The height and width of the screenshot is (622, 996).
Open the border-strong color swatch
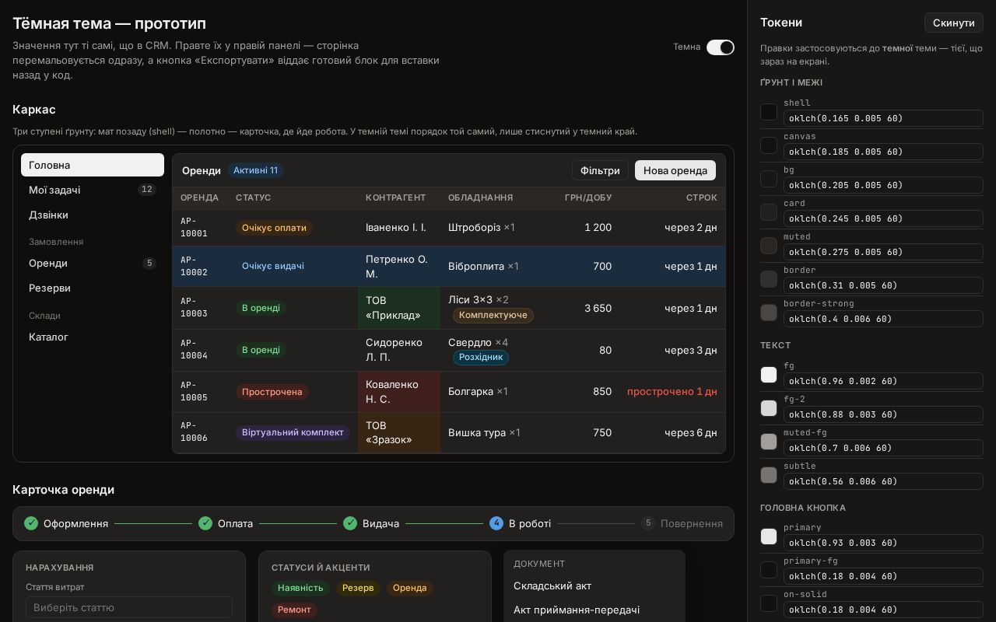point(769,313)
